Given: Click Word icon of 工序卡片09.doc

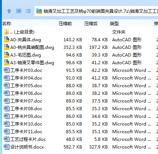Looking at the screenshot, I should pos(7,116).
